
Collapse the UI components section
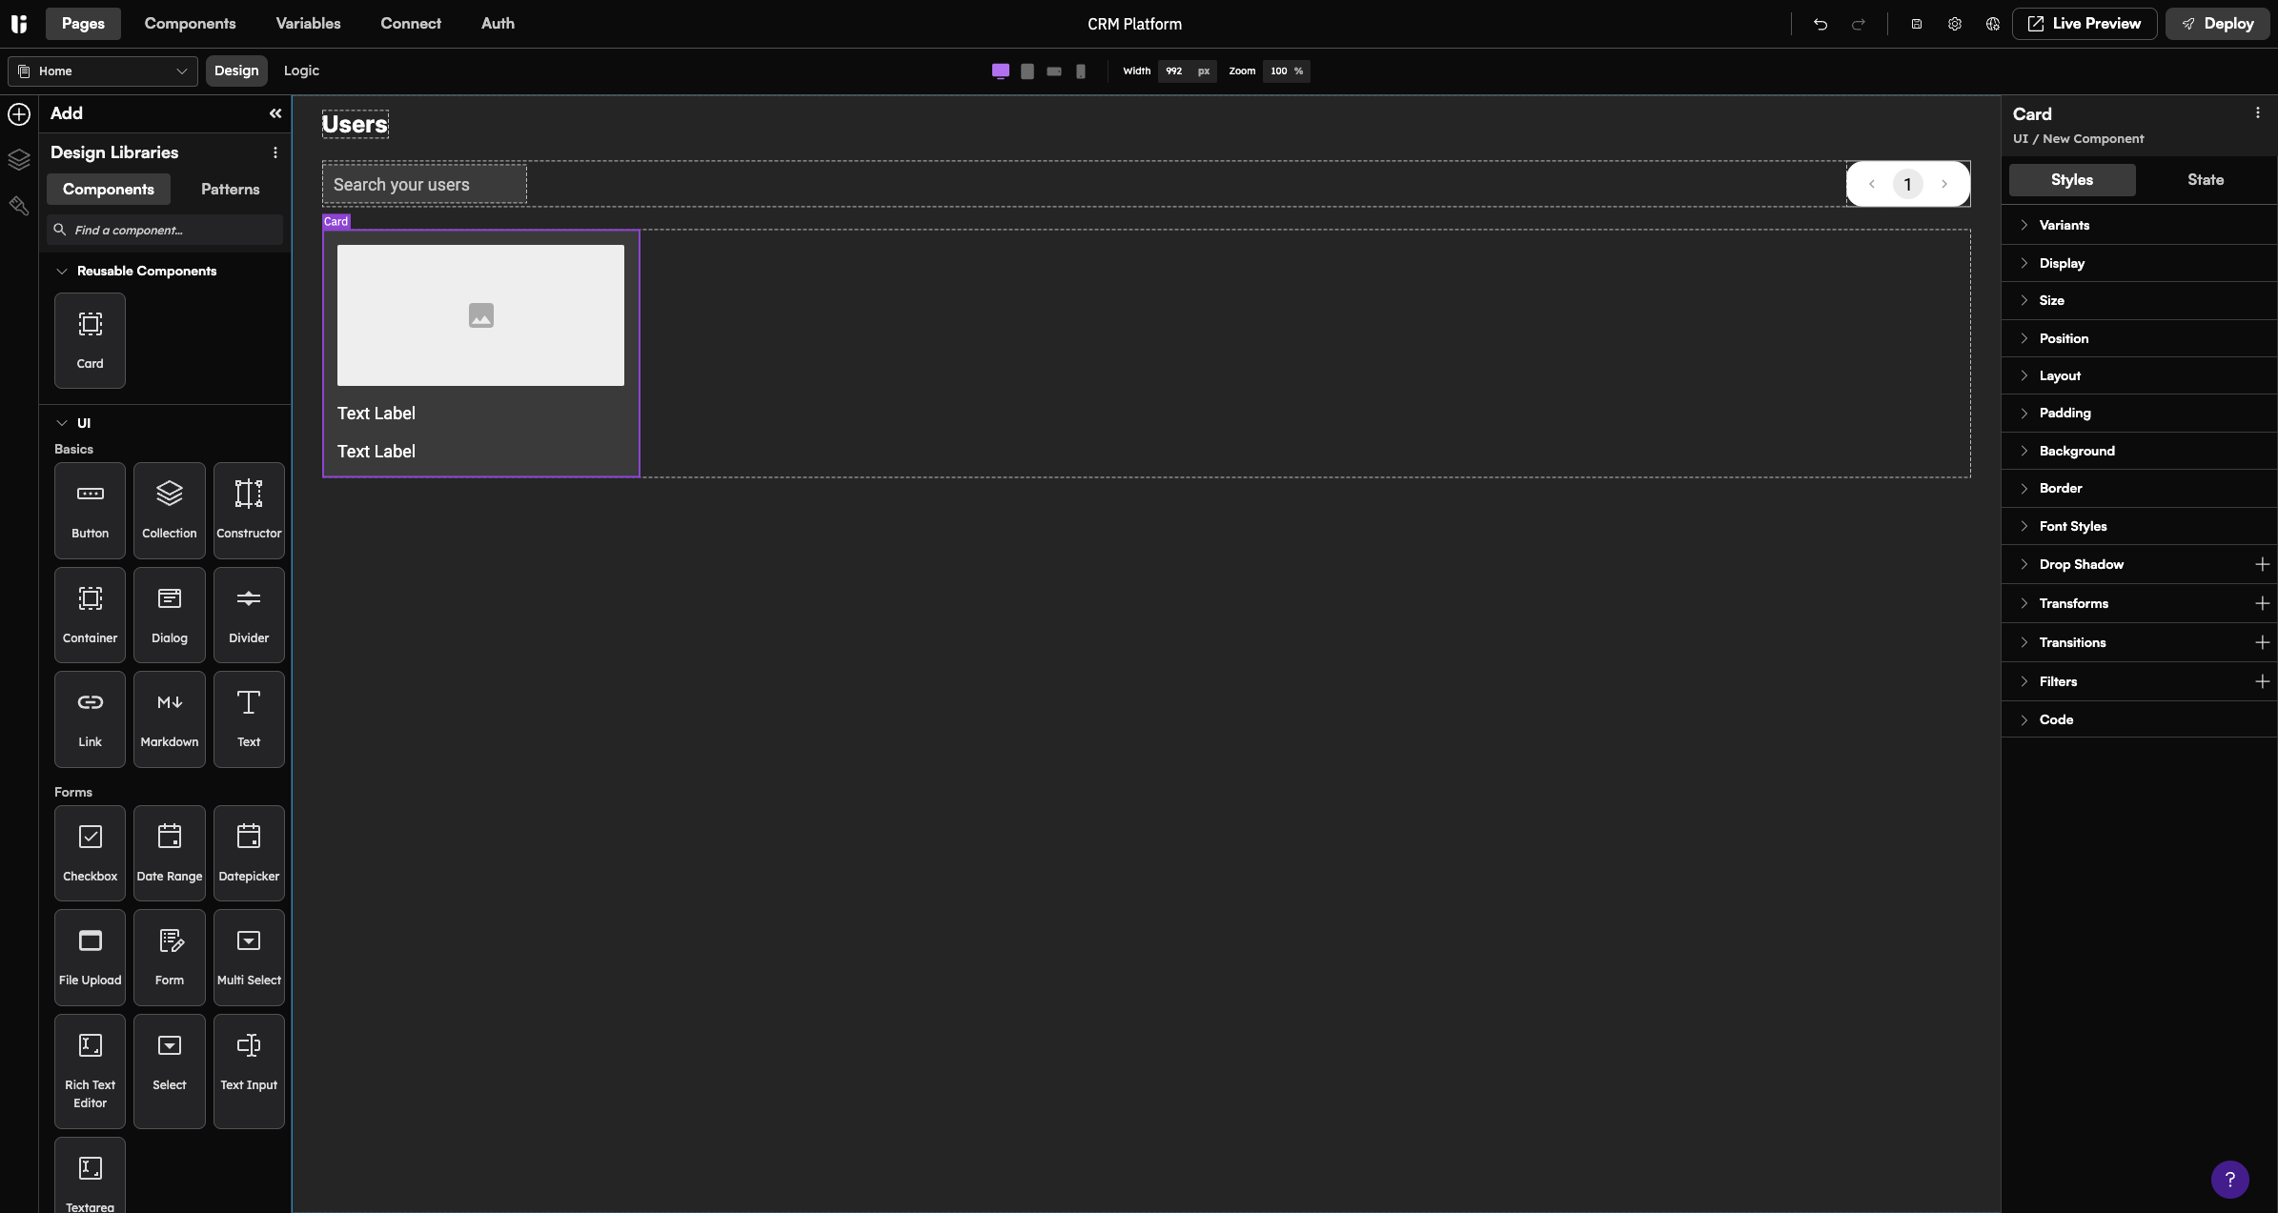pos(62,422)
